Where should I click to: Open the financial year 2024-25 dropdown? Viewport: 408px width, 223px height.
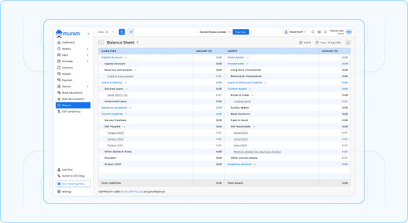click(x=106, y=32)
